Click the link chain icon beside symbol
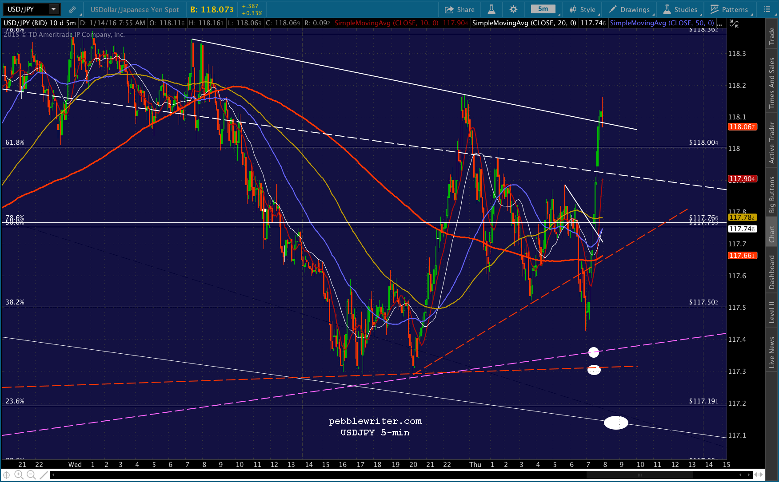Image resolution: width=779 pixels, height=482 pixels. coord(72,9)
